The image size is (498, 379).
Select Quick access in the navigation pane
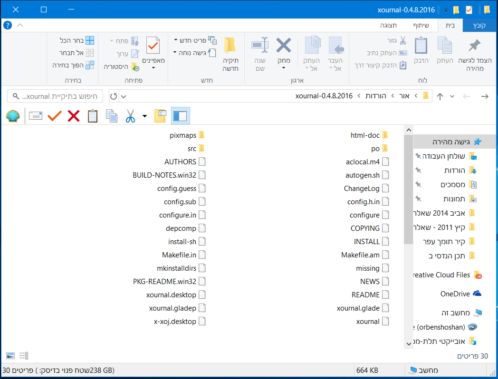pyautogui.click(x=455, y=142)
